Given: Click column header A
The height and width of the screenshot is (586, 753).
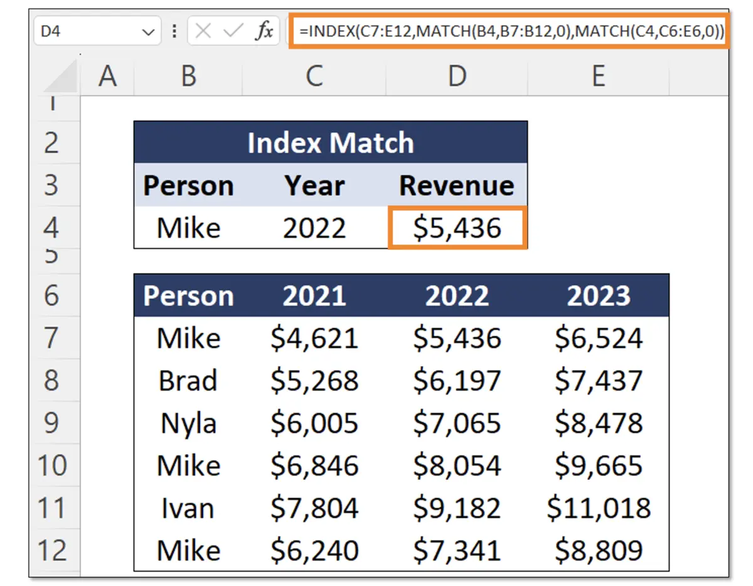Looking at the screenshot, I should pyautogui.click(x=108, y=75).
